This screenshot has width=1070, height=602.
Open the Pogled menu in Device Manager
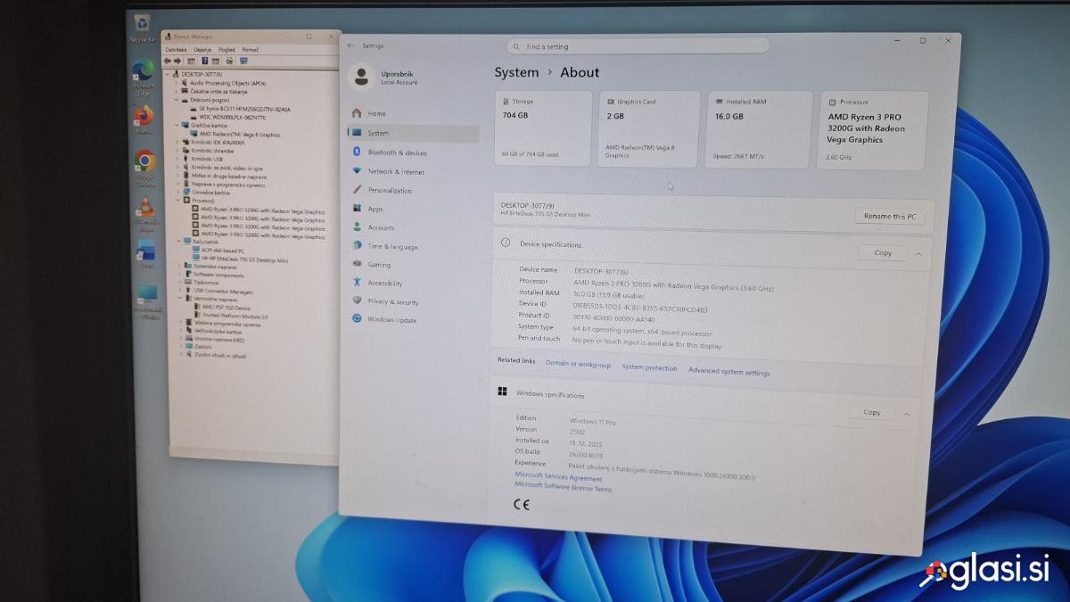click(x=226, y=50)
